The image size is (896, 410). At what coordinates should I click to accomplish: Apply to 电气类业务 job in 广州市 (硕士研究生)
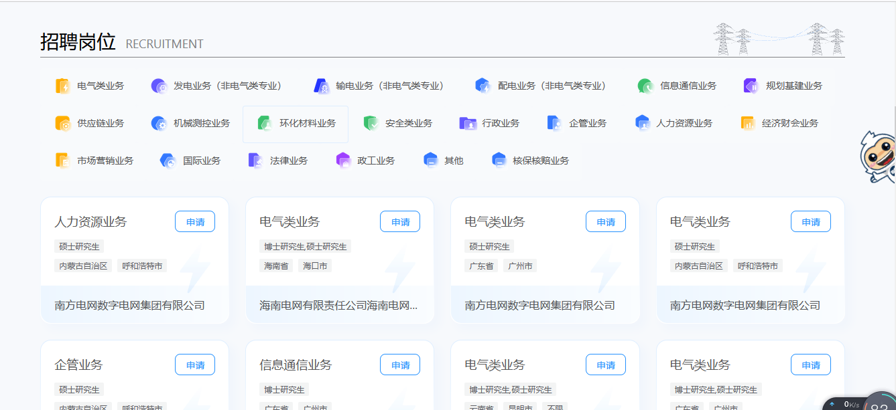[606, 221]
